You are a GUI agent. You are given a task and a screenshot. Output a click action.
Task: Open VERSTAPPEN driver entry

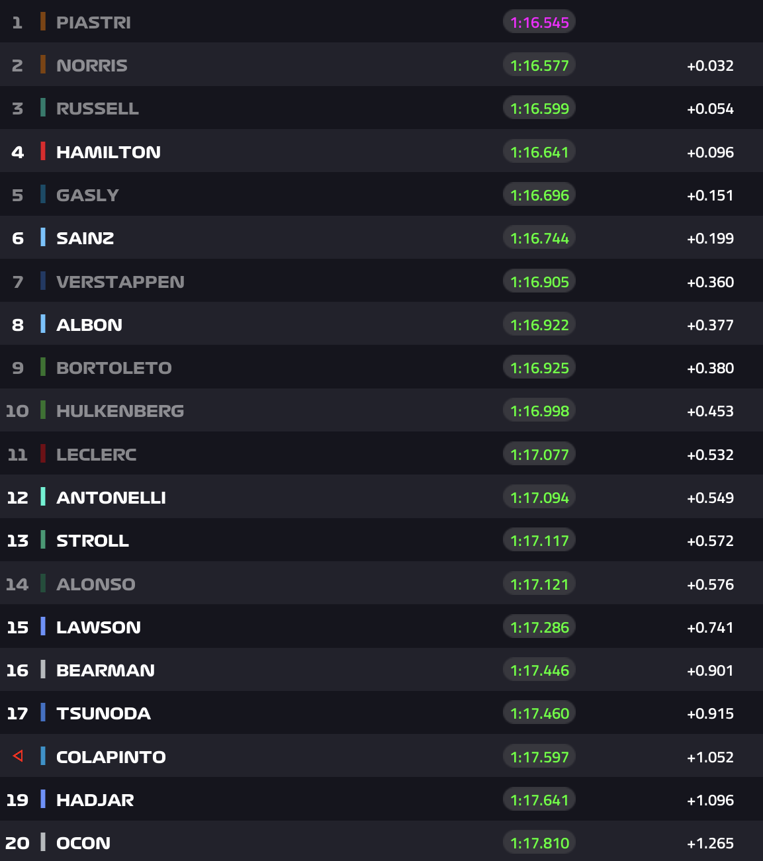(120, 282)
